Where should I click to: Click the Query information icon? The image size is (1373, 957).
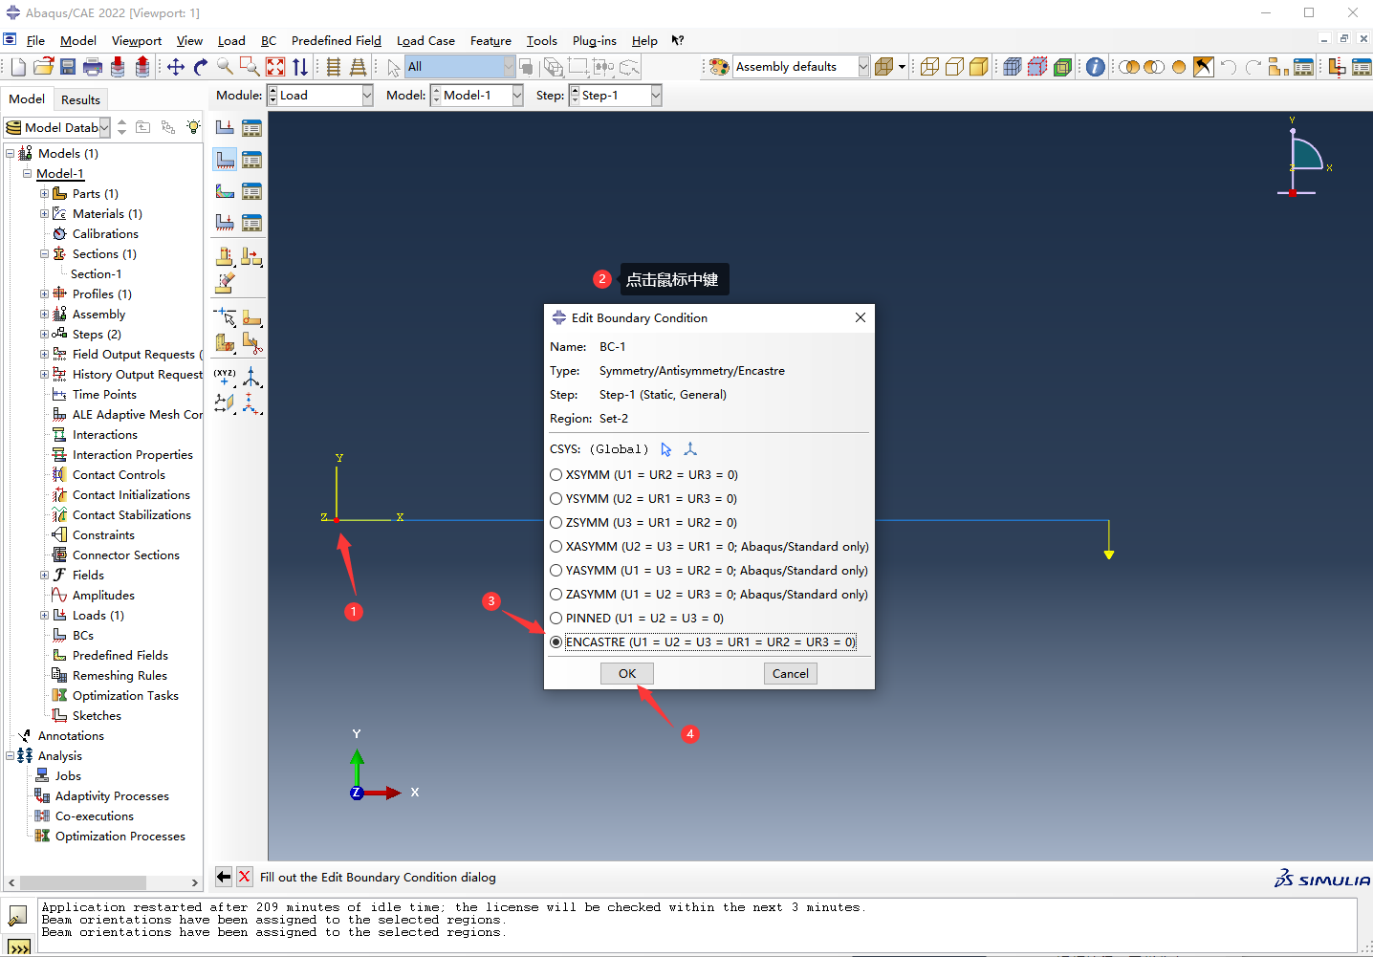[1096, 67]
